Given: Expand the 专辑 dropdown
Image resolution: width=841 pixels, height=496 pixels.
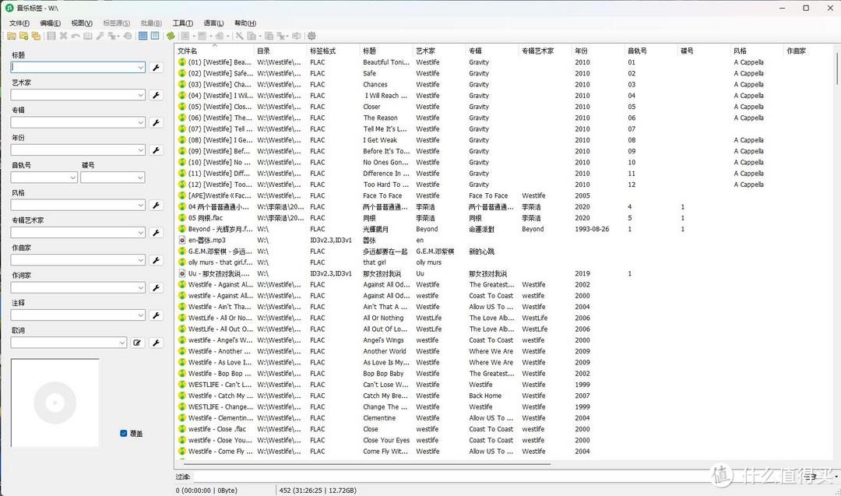Looking at the screenshot, I should point(141,123).
